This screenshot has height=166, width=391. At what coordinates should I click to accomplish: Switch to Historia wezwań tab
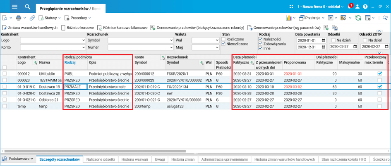[134, 159]
